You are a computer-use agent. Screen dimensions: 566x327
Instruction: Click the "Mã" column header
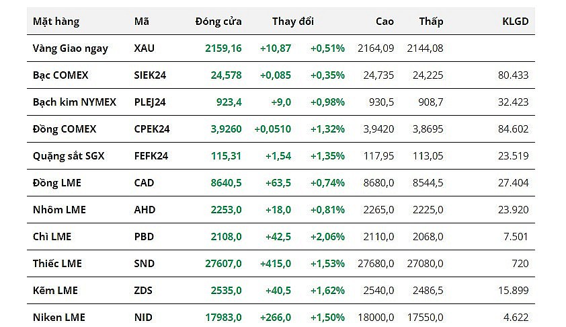(142, 22)
